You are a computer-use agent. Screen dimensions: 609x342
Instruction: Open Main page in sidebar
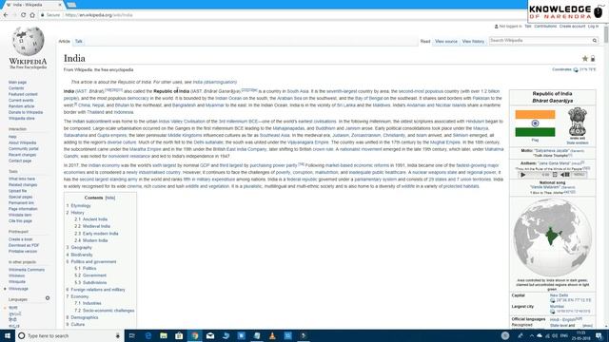click(x=17, y=83)
